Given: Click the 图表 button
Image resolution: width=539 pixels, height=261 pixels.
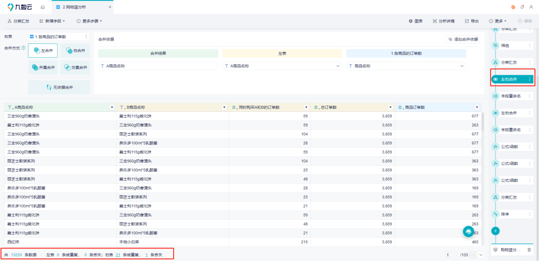Looking at the screenshot, I should (x=416, y=21).
